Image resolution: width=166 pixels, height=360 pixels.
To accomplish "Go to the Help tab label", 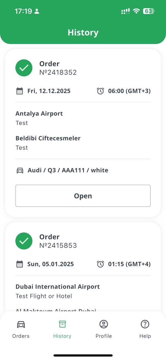I will click(x=145, y=336).
